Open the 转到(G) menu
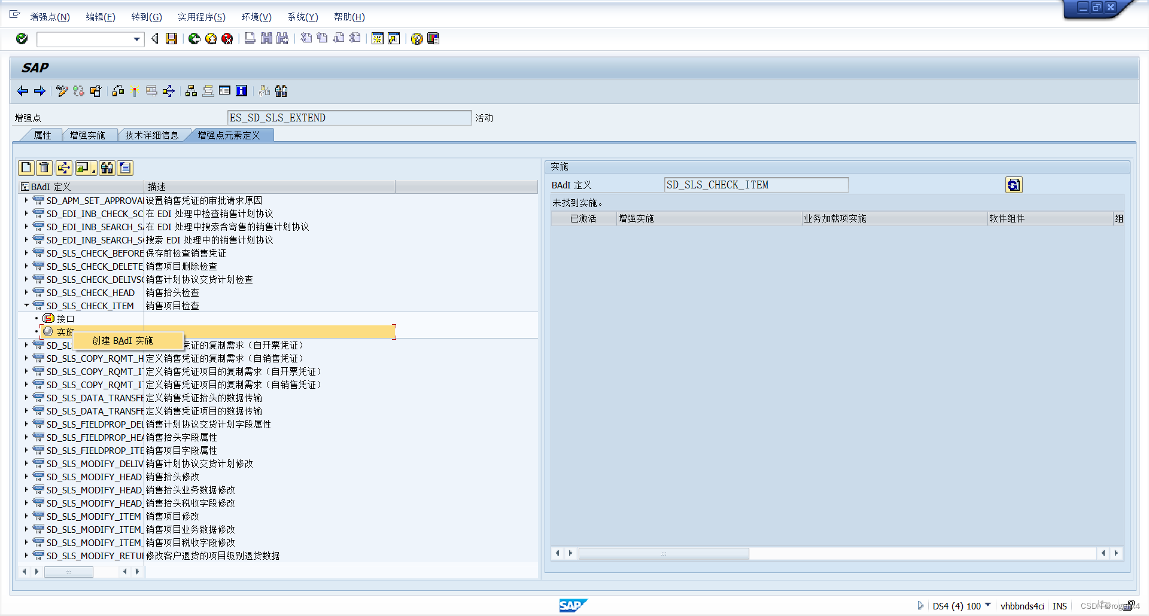Image resolution: width=1149 pixels, height=616 pixels. (x=147, y=17)
